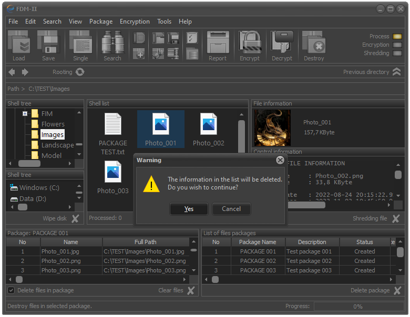This screenshot has height=317, width=410.
Task: Confirm deletion with Yes button
Action: 189,209
